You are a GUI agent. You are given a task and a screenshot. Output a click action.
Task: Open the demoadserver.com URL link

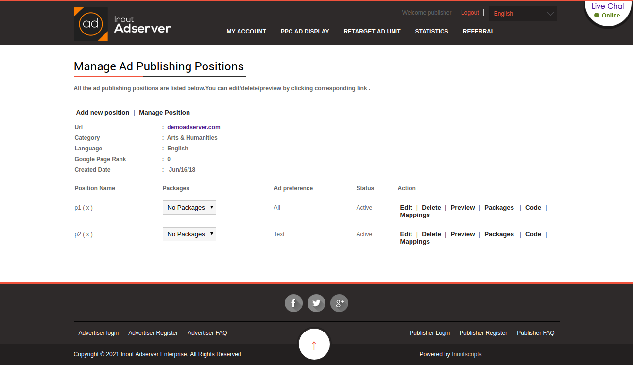pos(194,127)
